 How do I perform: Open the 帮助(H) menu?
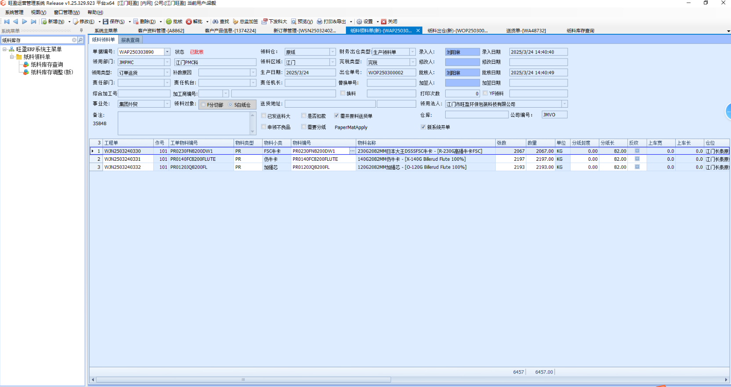95,12
